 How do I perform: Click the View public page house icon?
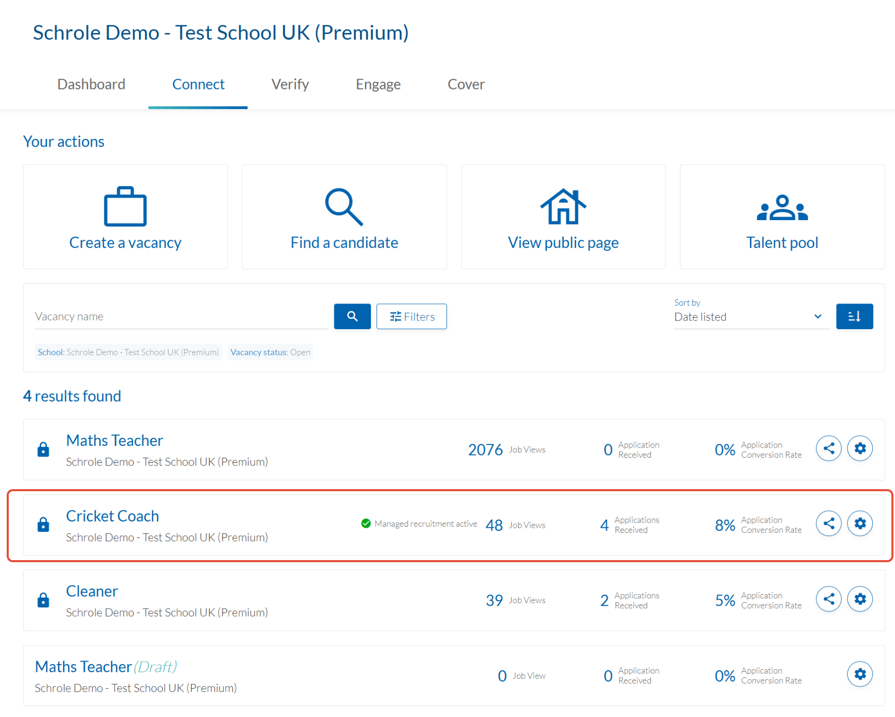(563, 206)
